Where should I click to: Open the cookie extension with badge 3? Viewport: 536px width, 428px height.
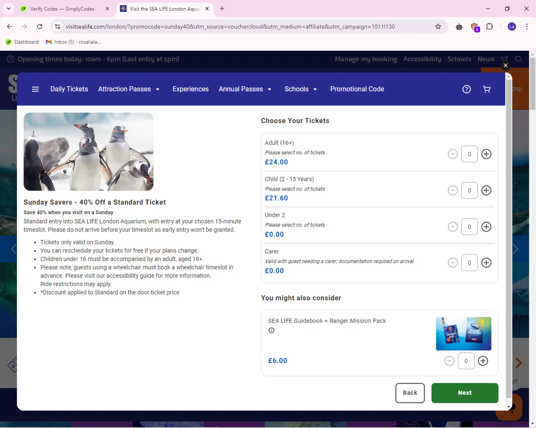point(475,27)
